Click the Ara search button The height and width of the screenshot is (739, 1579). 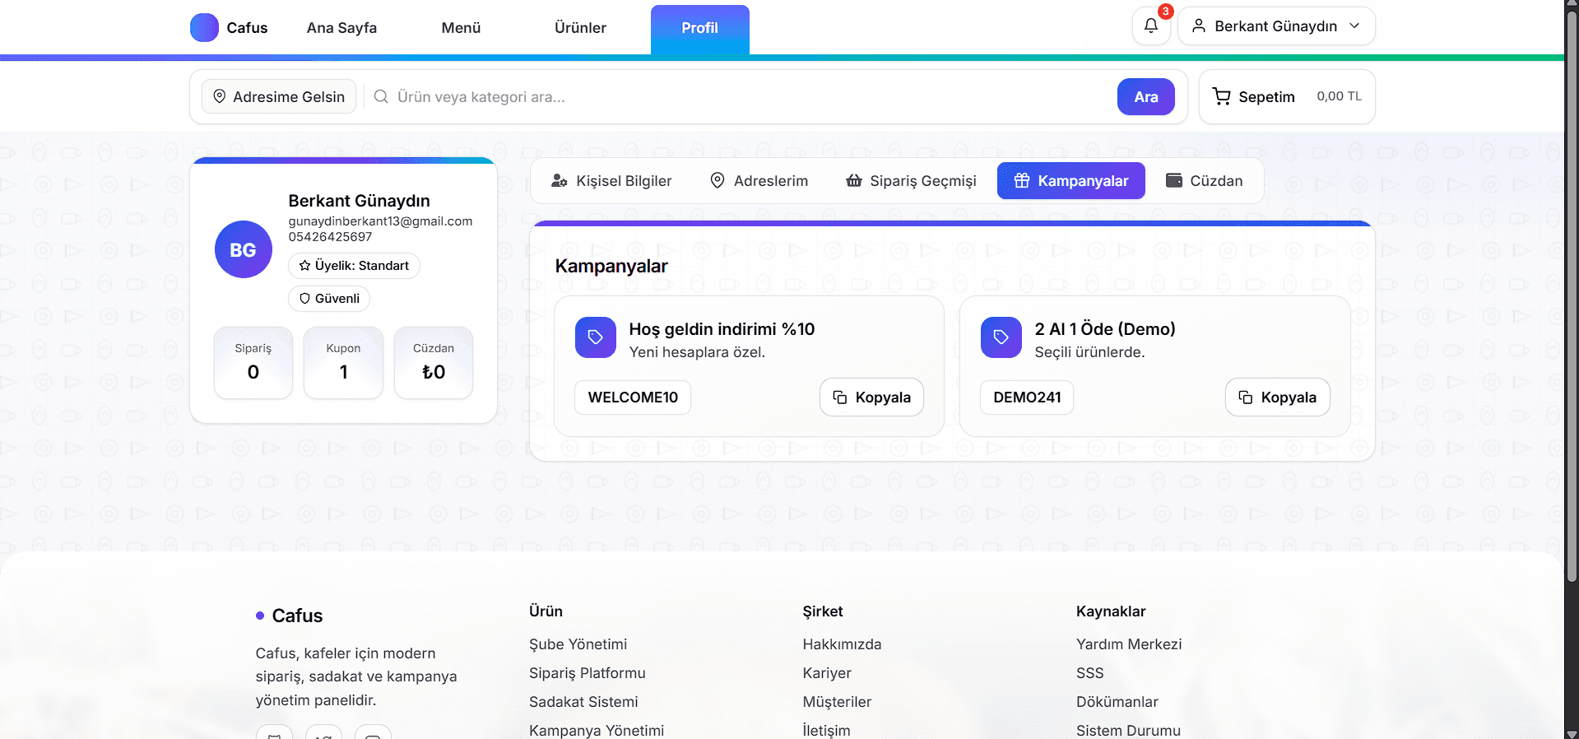[x=1146, y=97]
